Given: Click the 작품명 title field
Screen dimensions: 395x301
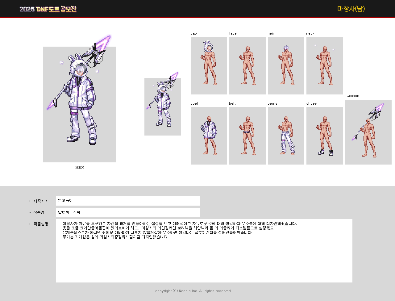Looking at the screenshot, I should tap(128, 212).
